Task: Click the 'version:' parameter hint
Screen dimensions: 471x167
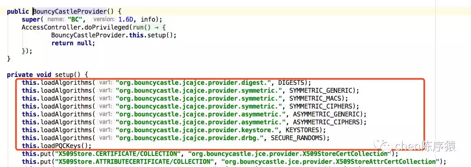Action: [x=104, y=20]
